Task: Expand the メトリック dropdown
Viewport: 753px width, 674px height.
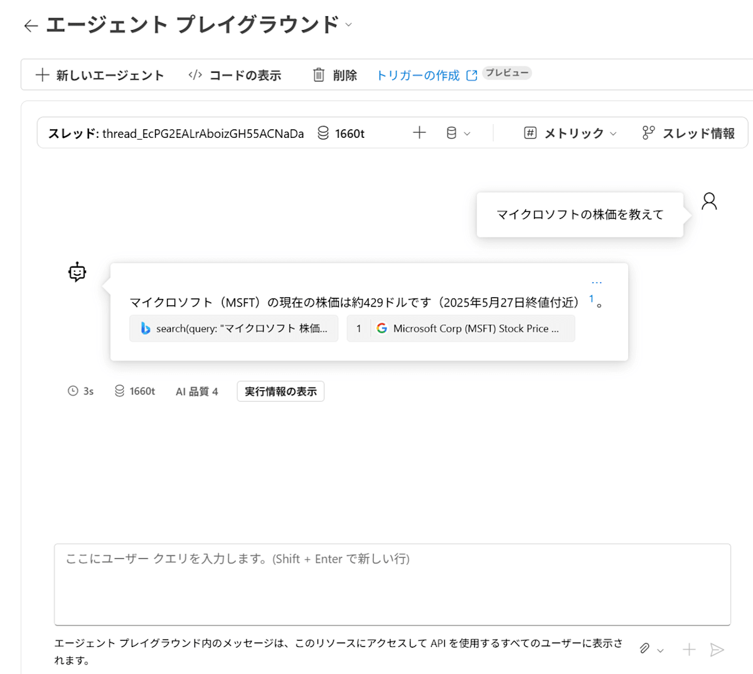Action: tap(570, 133)
